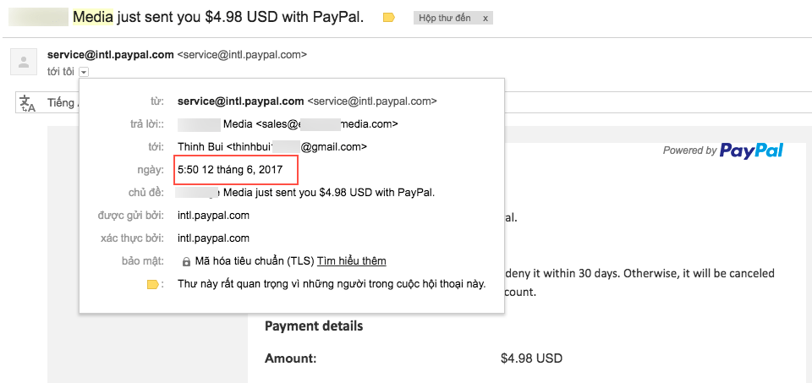Remove the Hộp thư đến label with x
Screen dimensions: 812x383
click(x=486, y=18)
